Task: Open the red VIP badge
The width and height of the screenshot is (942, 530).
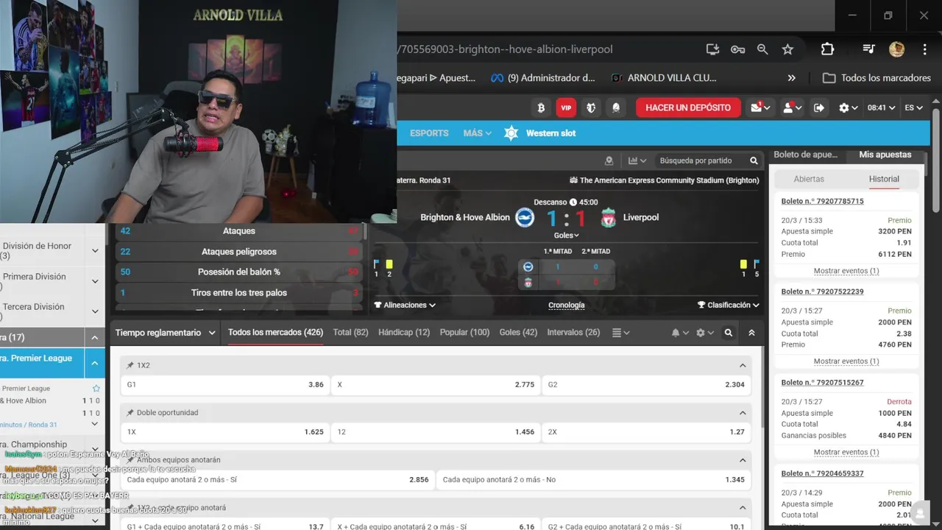Action: click(566, 107)
